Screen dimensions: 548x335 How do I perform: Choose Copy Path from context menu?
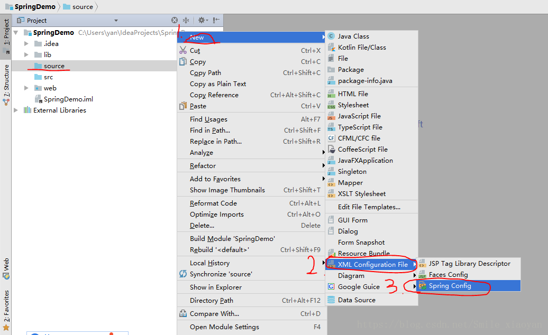tap(251, 72)
